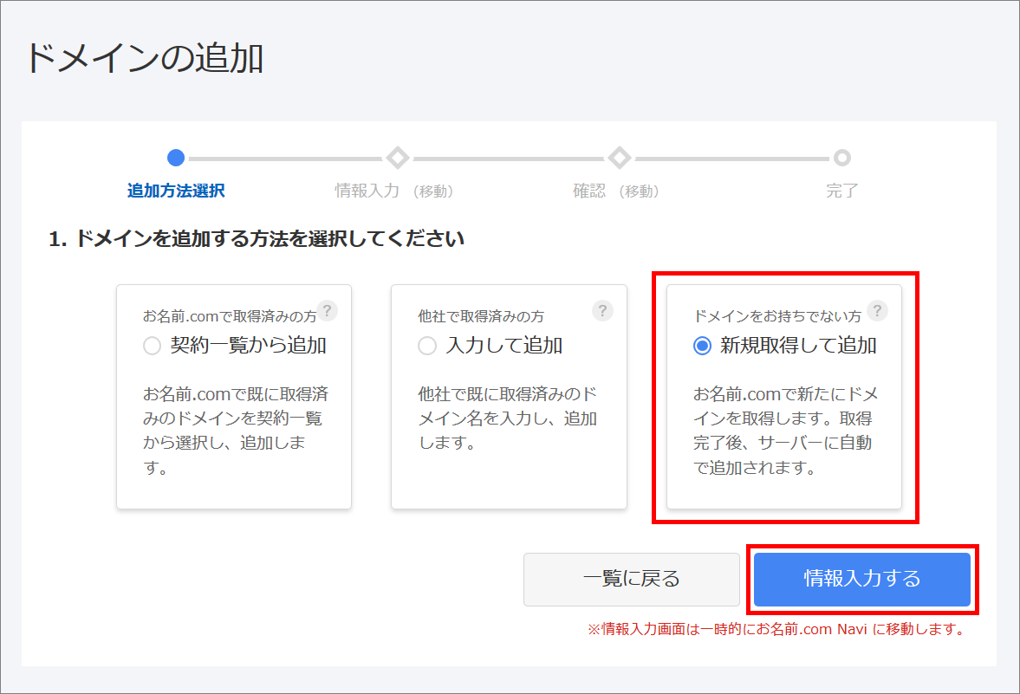Click the 情報入力 (移動) step label

point(394,191)
